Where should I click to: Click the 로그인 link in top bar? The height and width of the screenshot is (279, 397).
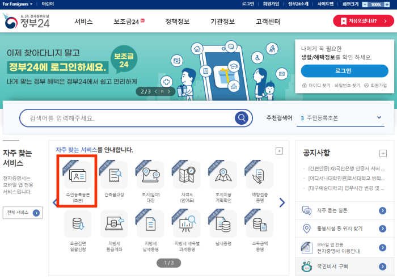[x=248, y=4]
